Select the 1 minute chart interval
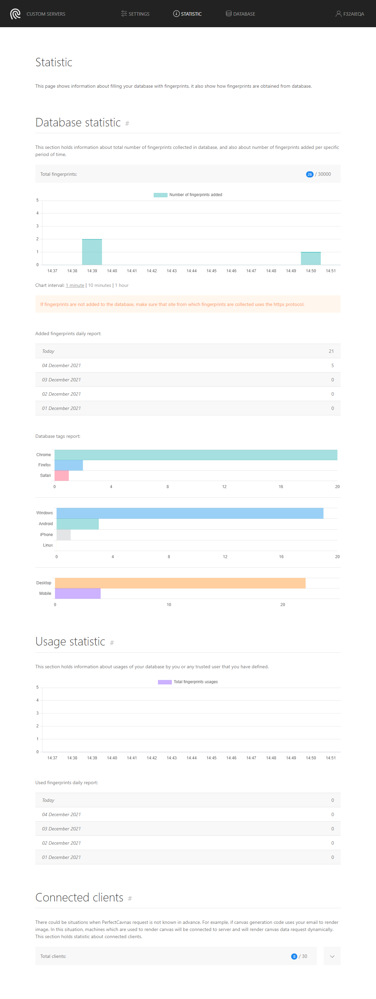The width and height of the screenshot is (376, 999). [x=75, y=286]
